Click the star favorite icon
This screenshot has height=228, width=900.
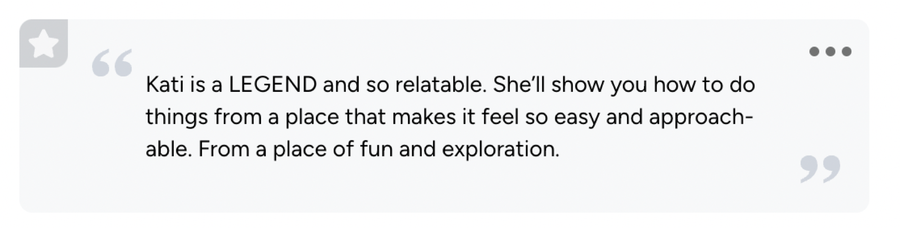click(43, 44)
